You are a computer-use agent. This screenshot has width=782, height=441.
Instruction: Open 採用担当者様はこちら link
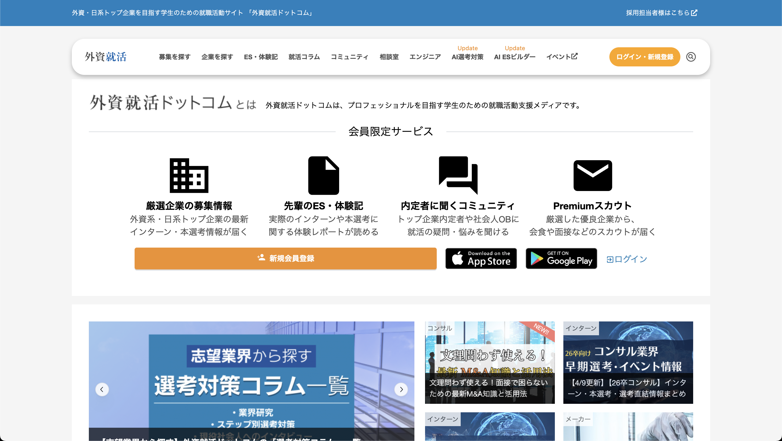pyautogui.click(x=661, y=13)
